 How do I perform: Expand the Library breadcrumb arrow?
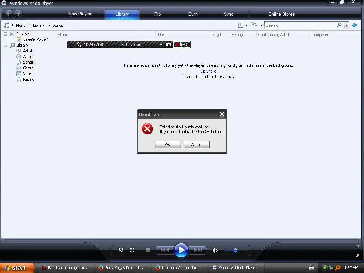pos(30,25)
